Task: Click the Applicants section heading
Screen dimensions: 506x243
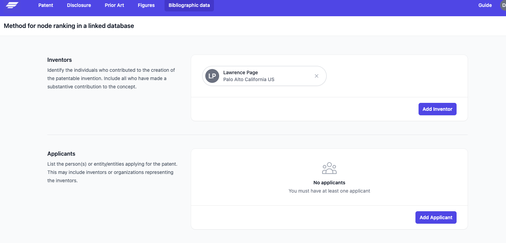Action: point(61,154)
